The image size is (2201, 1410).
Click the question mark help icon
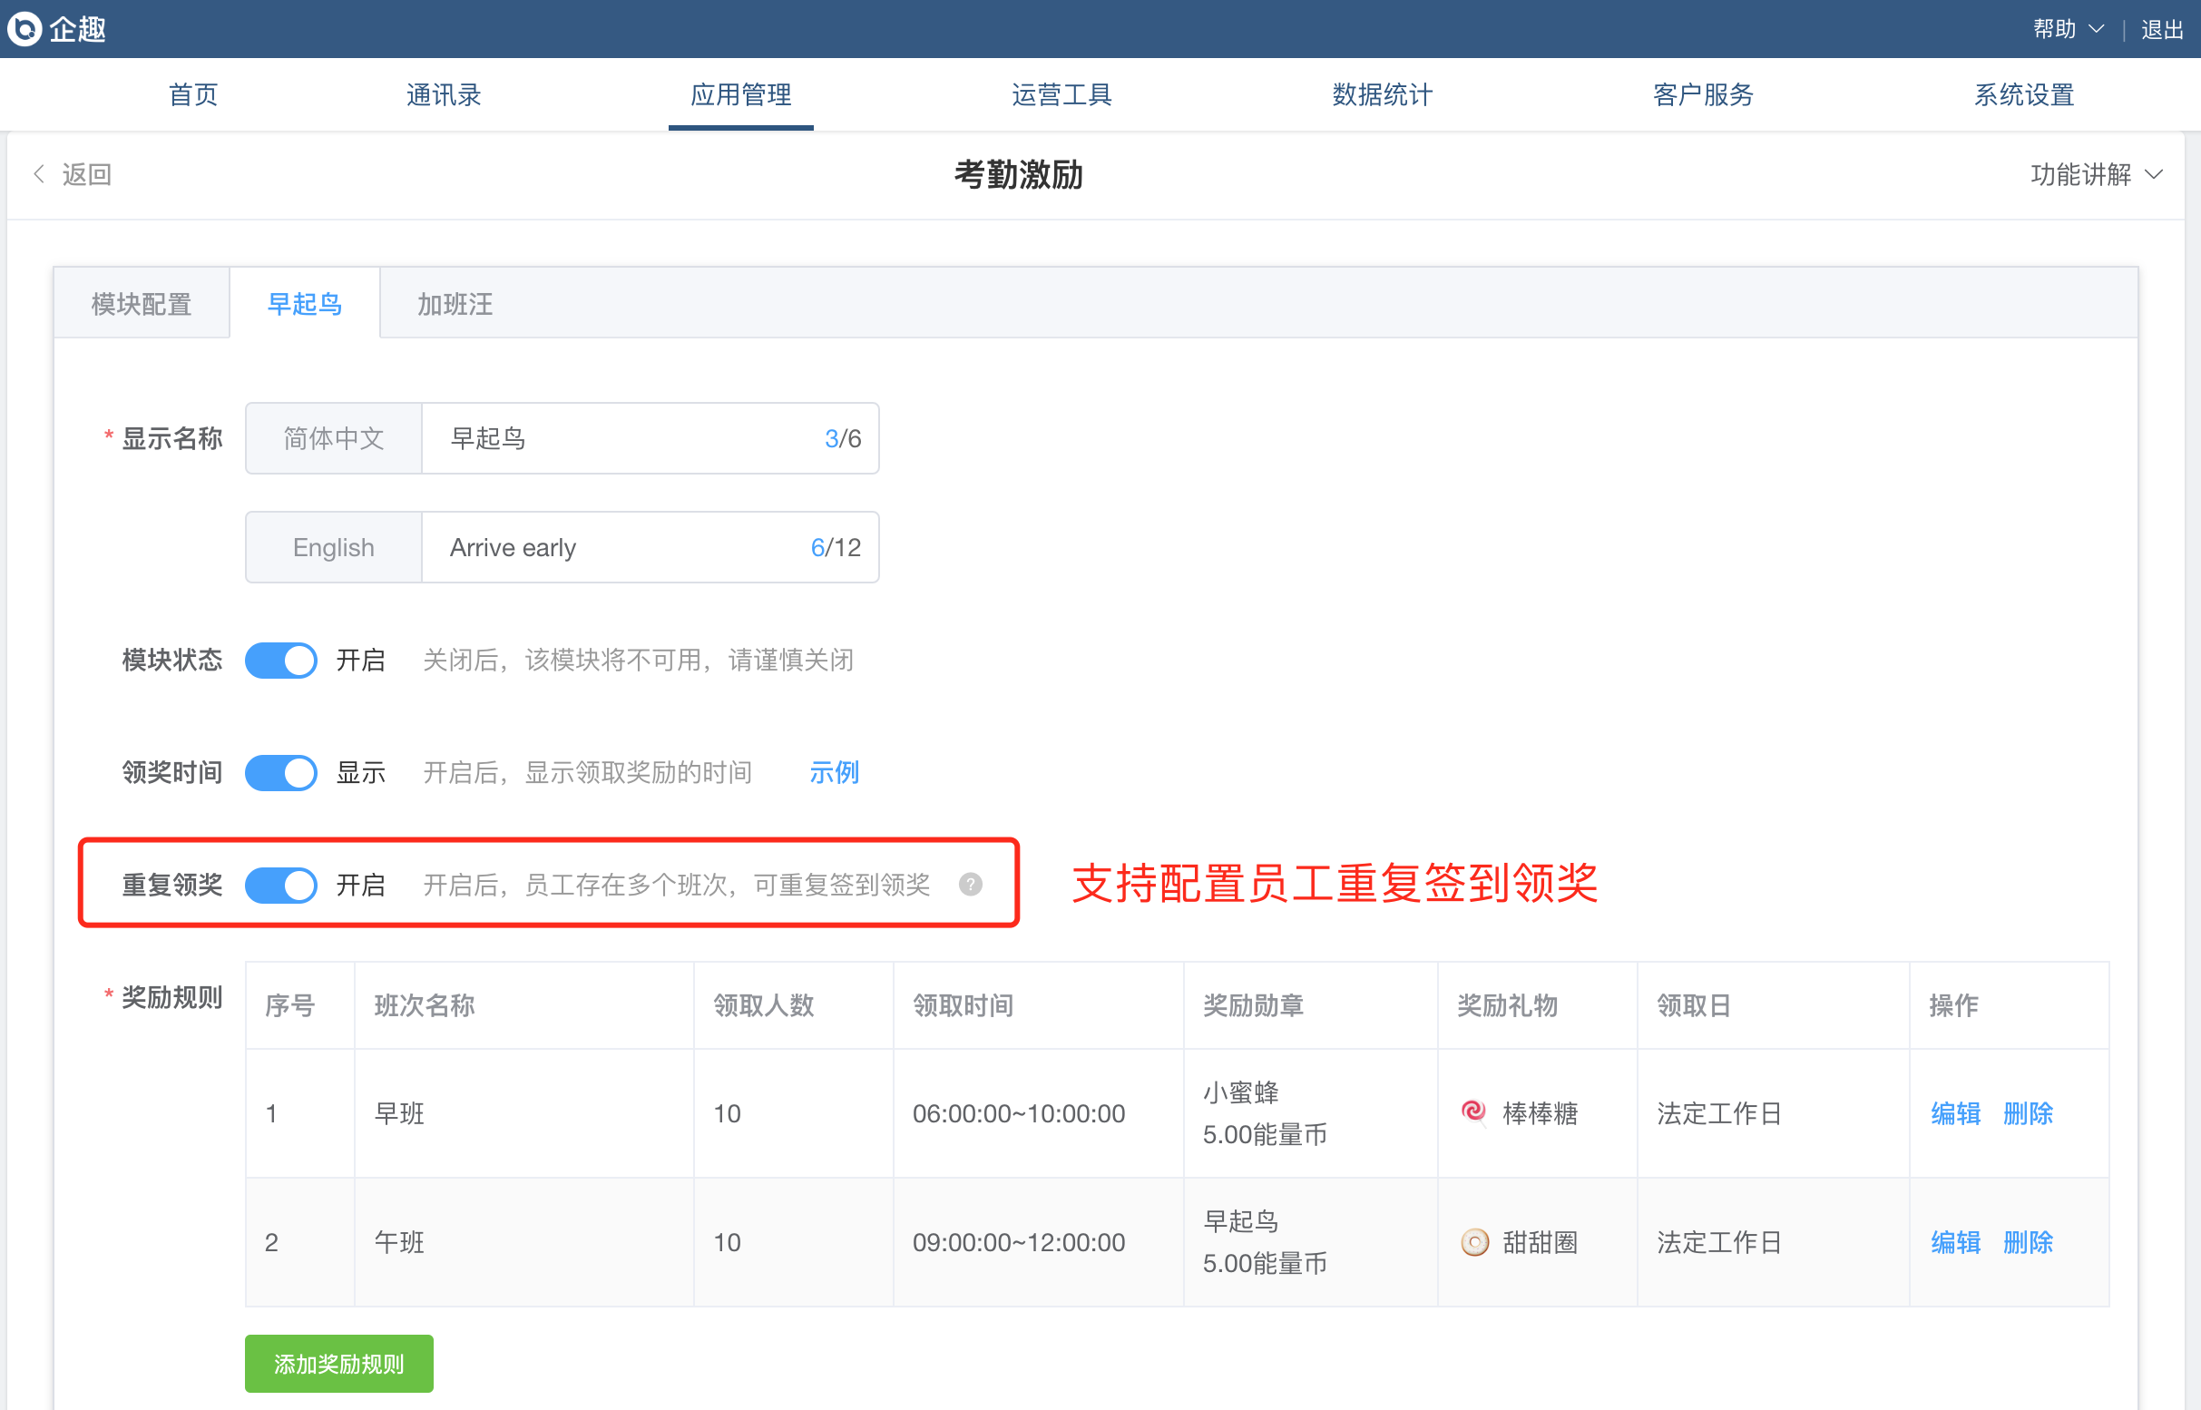click(971, 885)
